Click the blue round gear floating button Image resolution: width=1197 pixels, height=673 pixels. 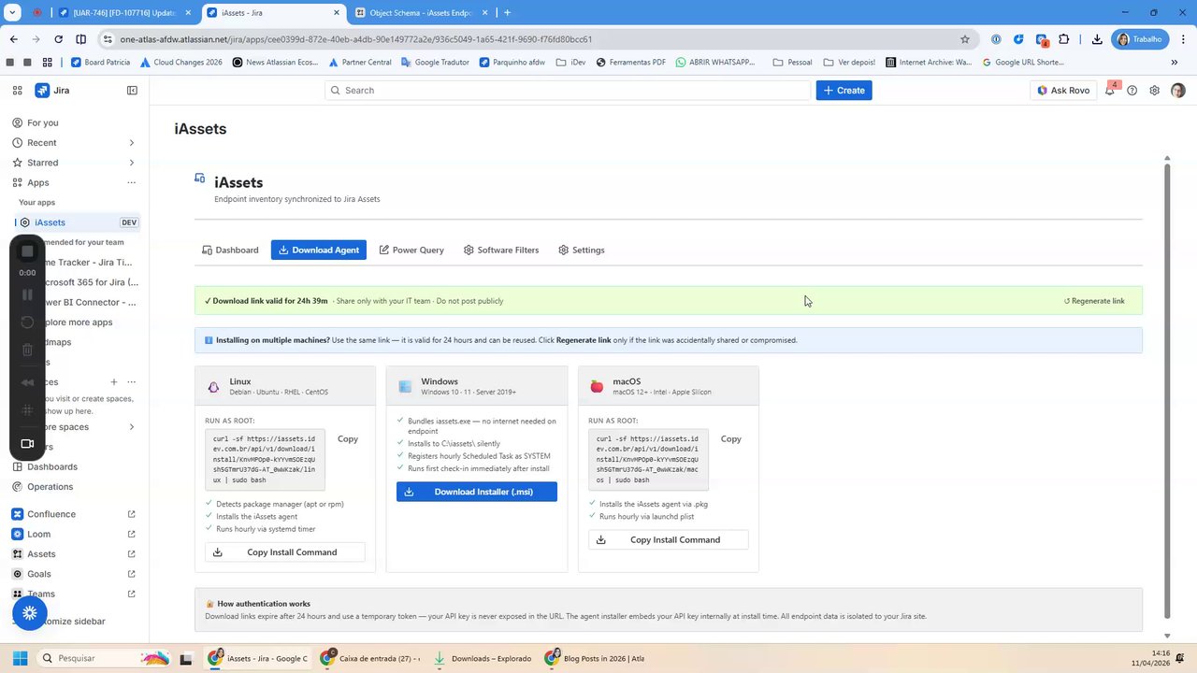click(30, 613)
